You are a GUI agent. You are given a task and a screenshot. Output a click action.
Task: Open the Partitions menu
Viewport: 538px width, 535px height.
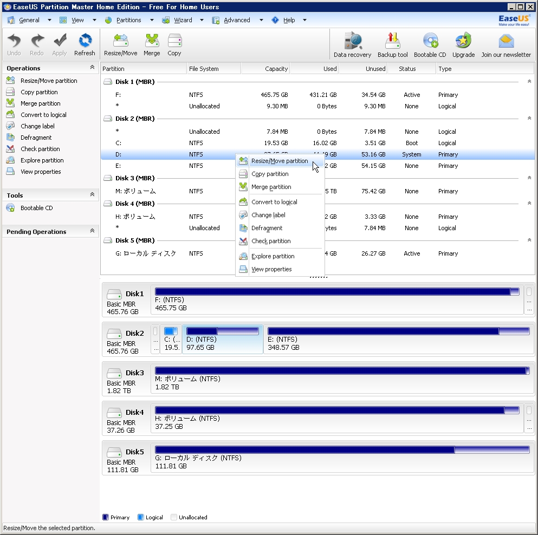(x=128, y=20)
